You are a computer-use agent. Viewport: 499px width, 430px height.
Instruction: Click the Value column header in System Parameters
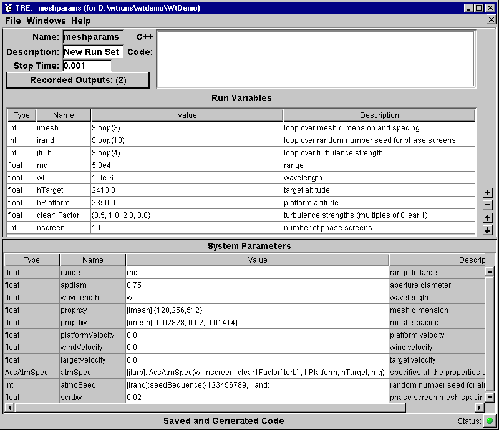click(x=258, y=260)
